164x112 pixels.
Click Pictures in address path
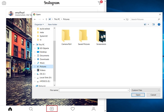[x=66, y=19]
